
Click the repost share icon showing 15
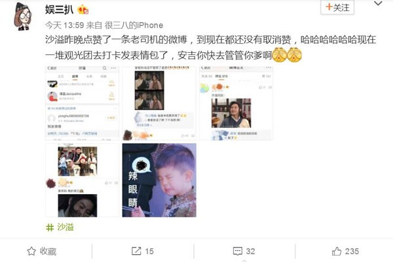[x=136, y=251]
